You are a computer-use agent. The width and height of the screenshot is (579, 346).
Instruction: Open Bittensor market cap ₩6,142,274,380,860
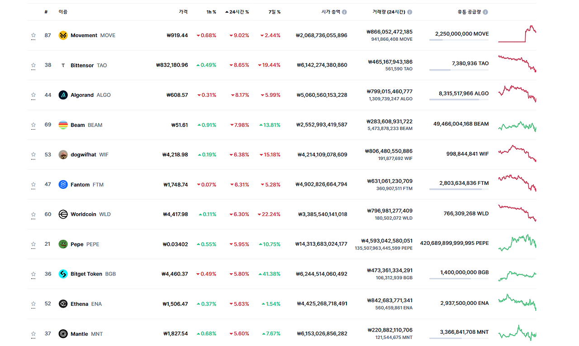(x=322, y=65)
